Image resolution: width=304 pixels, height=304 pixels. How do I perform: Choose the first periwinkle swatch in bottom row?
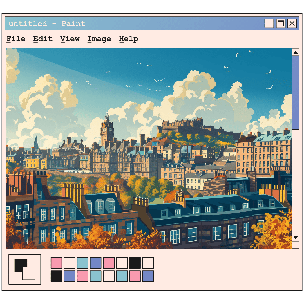click(70, 276)
